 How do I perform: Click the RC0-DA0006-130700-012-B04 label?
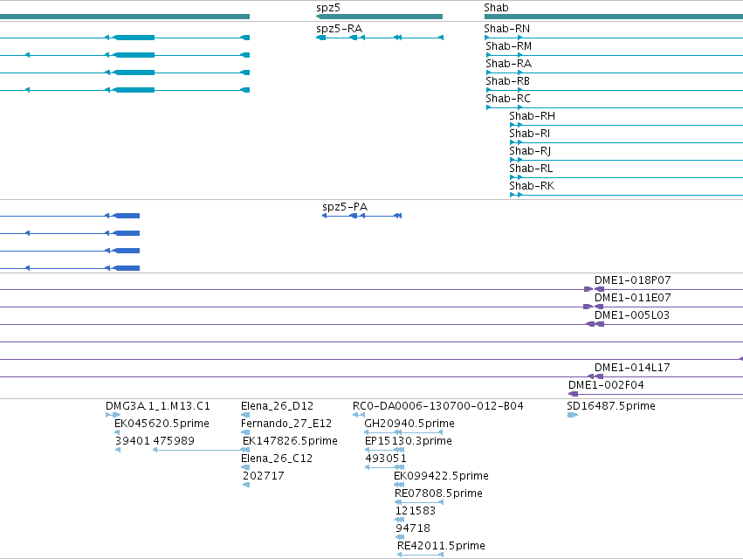tap(437, 406)
